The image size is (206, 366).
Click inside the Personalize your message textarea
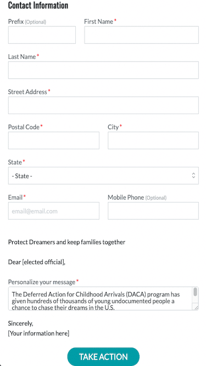click(101, 299)
